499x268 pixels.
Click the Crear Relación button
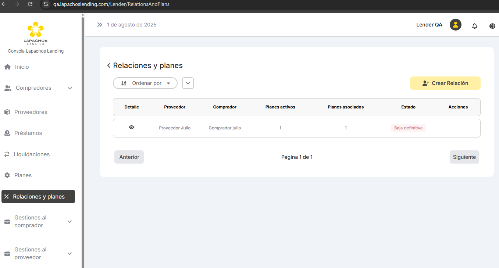(x=445, y=83)
